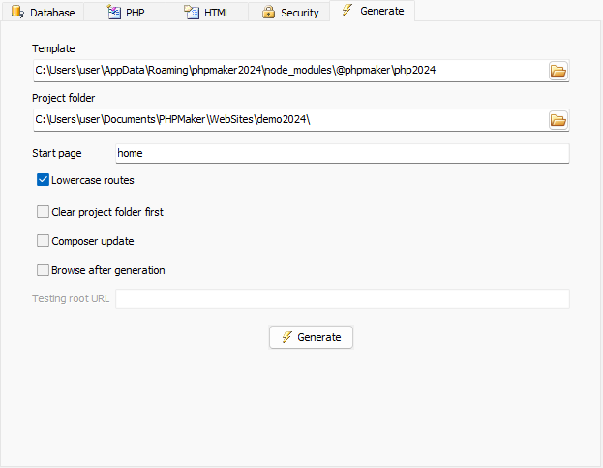Click the PHP tab's page icon
Screen dimensions: 603x468
click(x=112, y=13)
